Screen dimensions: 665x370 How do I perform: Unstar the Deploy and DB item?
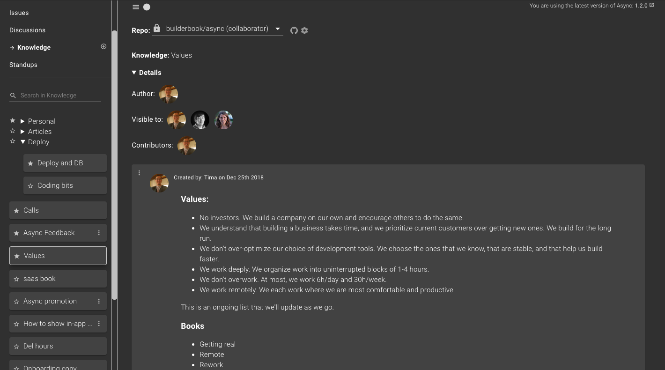coord(30,163)
